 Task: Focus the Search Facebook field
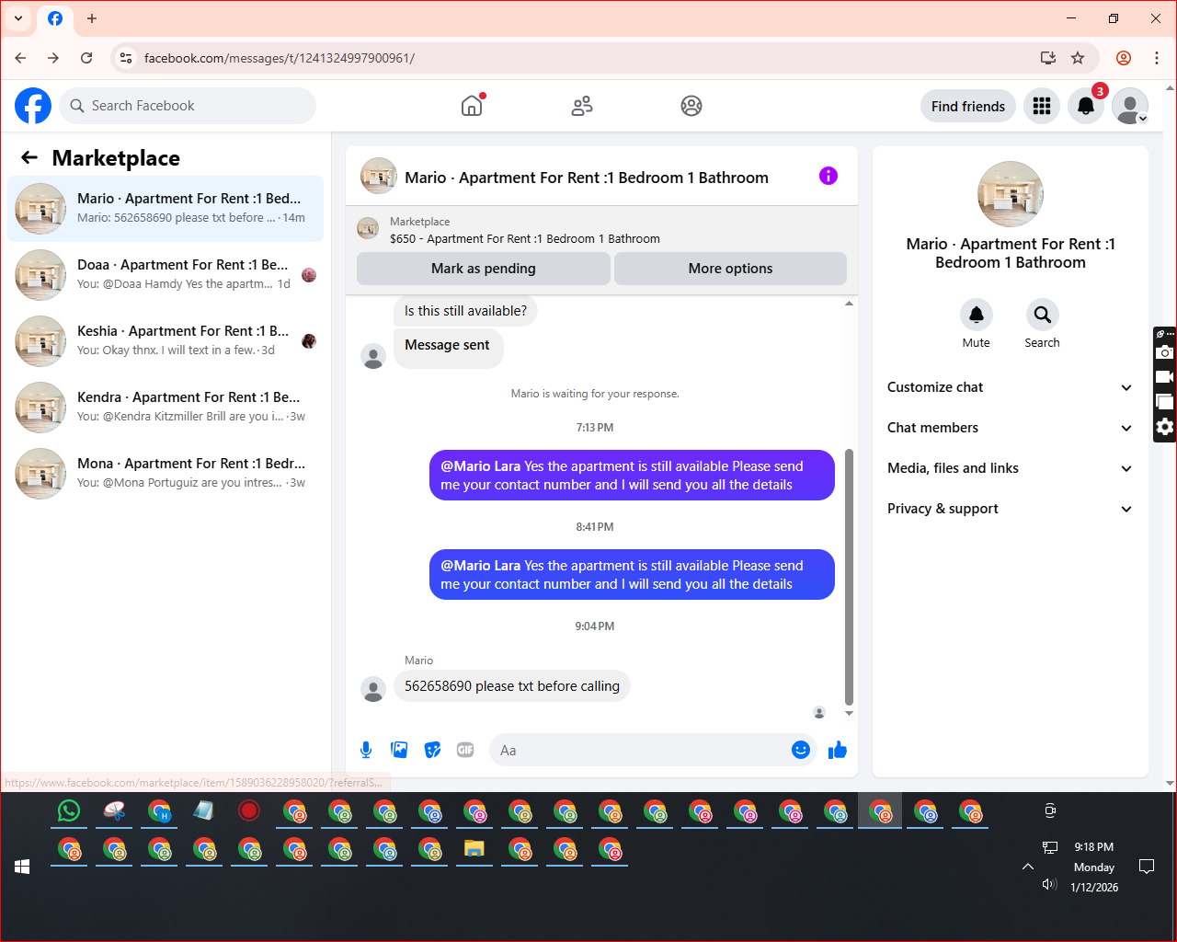pos(188,106)
